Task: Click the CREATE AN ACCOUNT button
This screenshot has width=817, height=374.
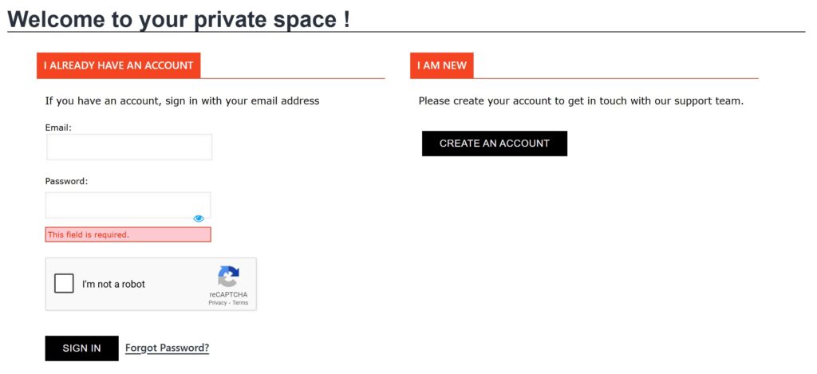Action: click(495, 144)
